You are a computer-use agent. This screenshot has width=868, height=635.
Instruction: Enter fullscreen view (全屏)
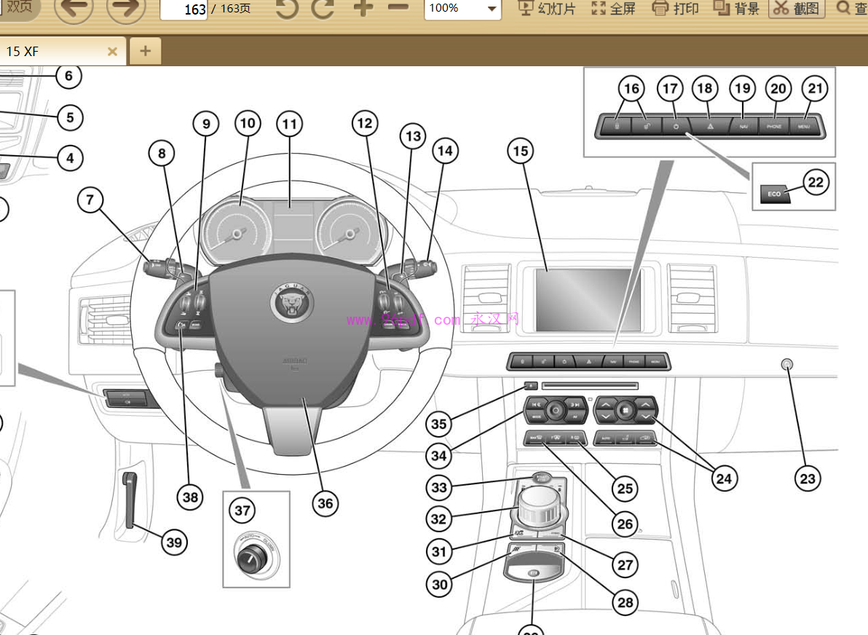point(614,9)
